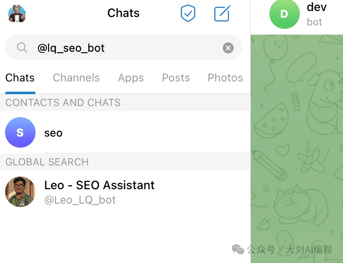Image resolution: width=343 pixels, height=263 pixels.
Task: Click the purple S avatar for seo
Action: (x=20, y=132)
